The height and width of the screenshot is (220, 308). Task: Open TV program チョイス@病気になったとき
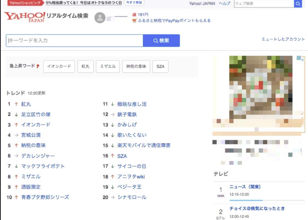click(257, 208)
